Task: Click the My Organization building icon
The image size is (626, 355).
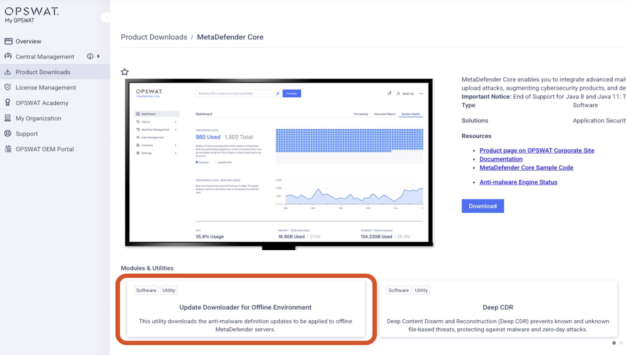Action: [8, 118]
